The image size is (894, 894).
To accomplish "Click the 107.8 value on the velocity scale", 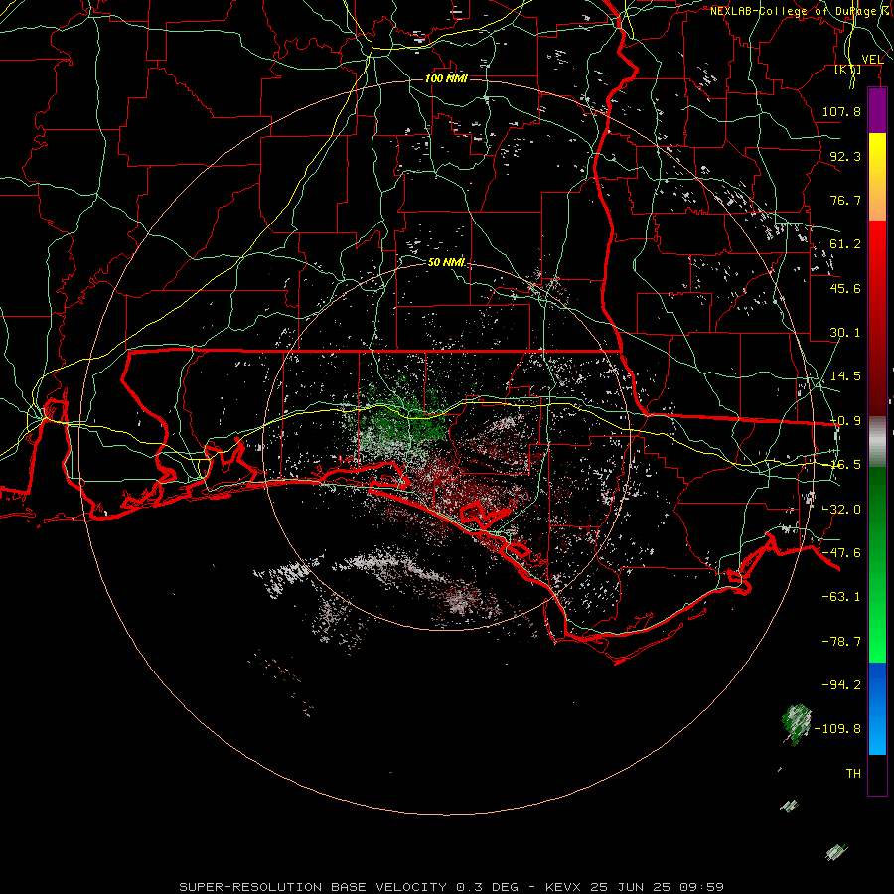I will 841,111.
